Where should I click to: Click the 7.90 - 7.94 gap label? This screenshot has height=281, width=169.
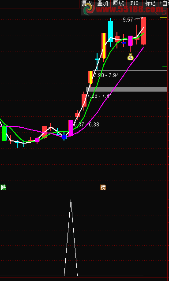click(x=106, y=75)
